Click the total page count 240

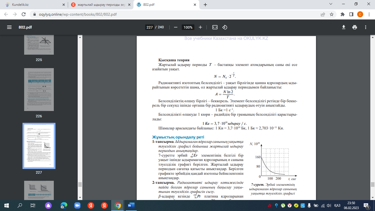coord(161,27)
